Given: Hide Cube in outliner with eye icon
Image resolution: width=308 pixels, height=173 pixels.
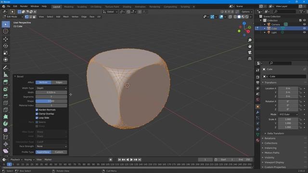Looking at the screenshot, I should (304, 28).
